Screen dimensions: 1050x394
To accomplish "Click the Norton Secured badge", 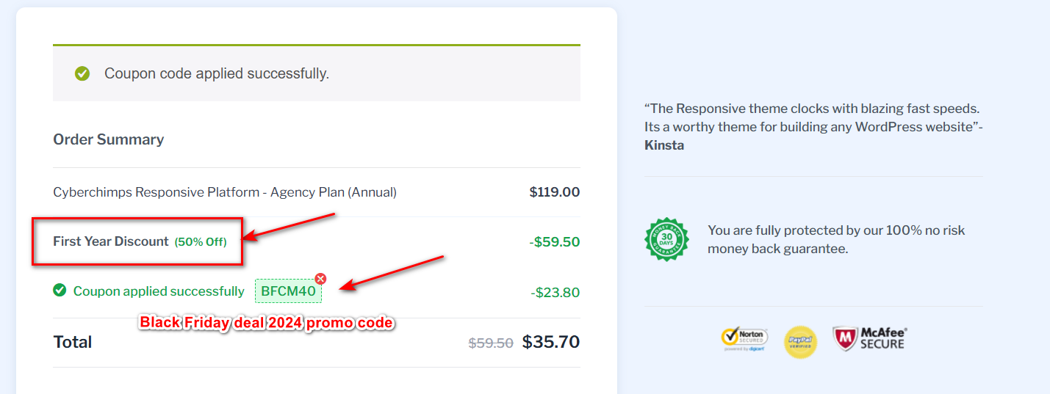I will coord(744,338).
